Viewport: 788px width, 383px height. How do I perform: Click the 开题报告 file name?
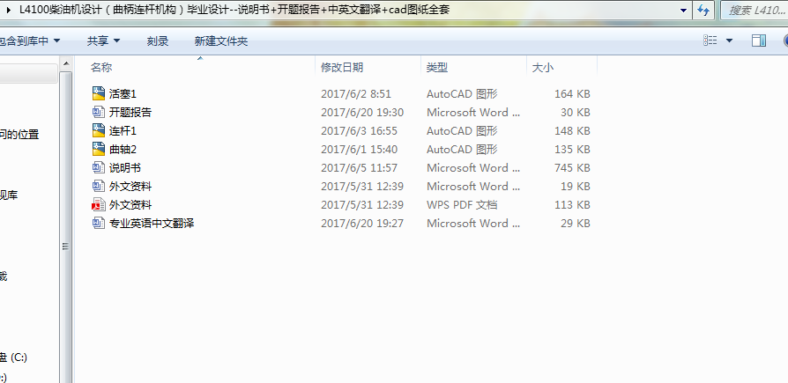[130, 113]
